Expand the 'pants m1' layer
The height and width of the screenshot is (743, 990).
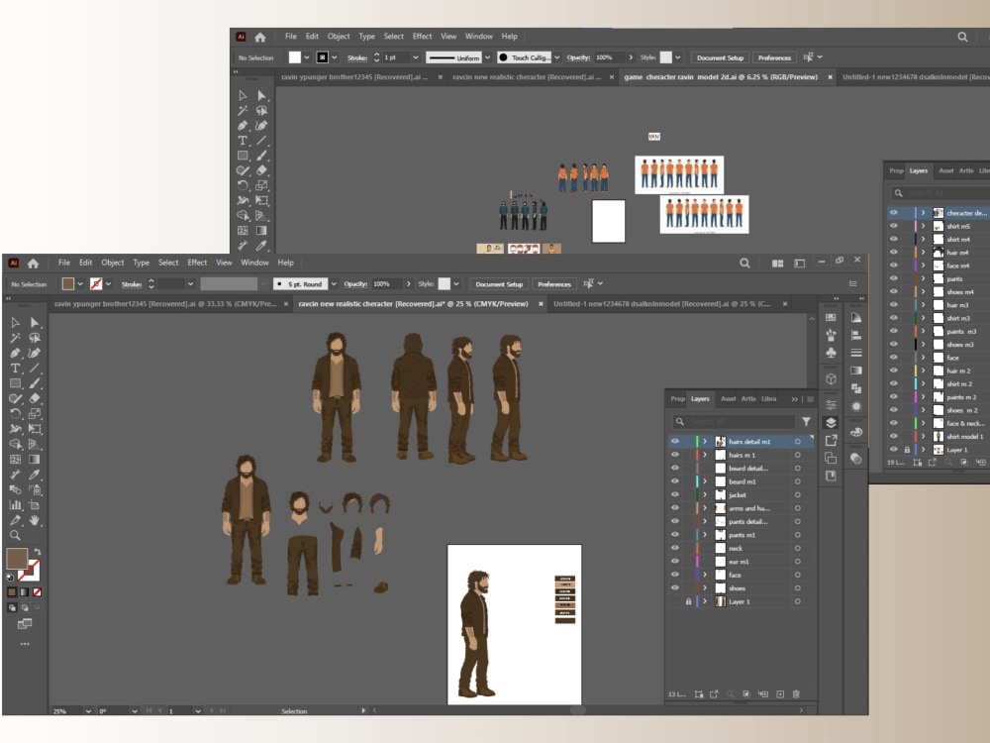[x=705, y=535]
